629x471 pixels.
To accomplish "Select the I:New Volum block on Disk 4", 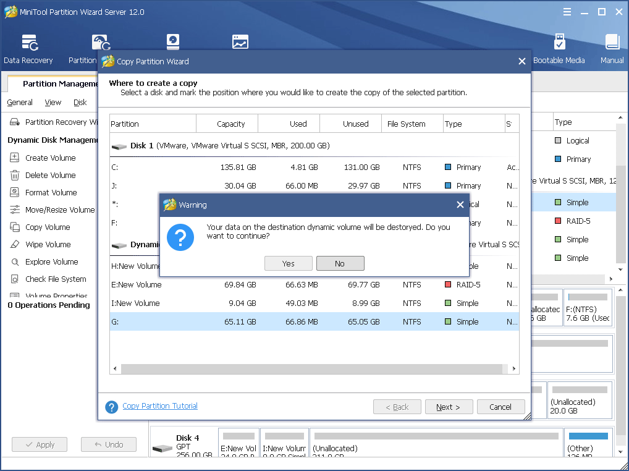I will pos(284,443).
